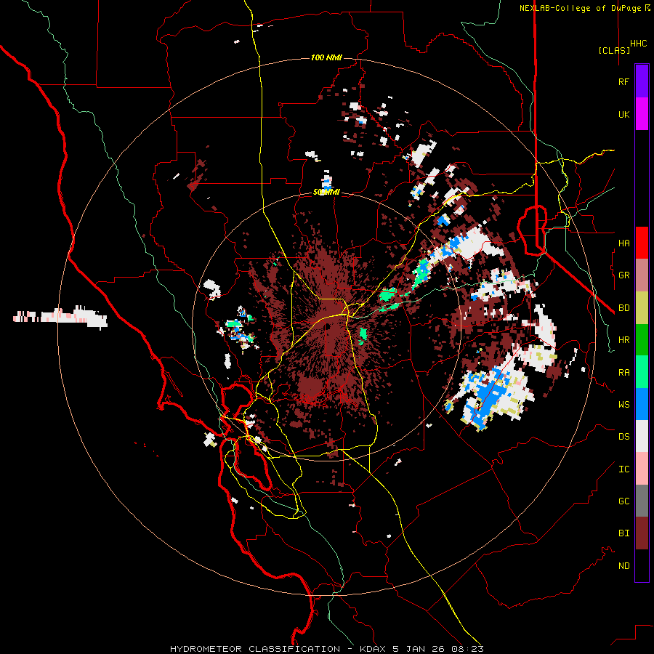The height and width of the screenshot is (654, 654).
Task: Pick the white DS legend swatch
Action: click(642, 436)
